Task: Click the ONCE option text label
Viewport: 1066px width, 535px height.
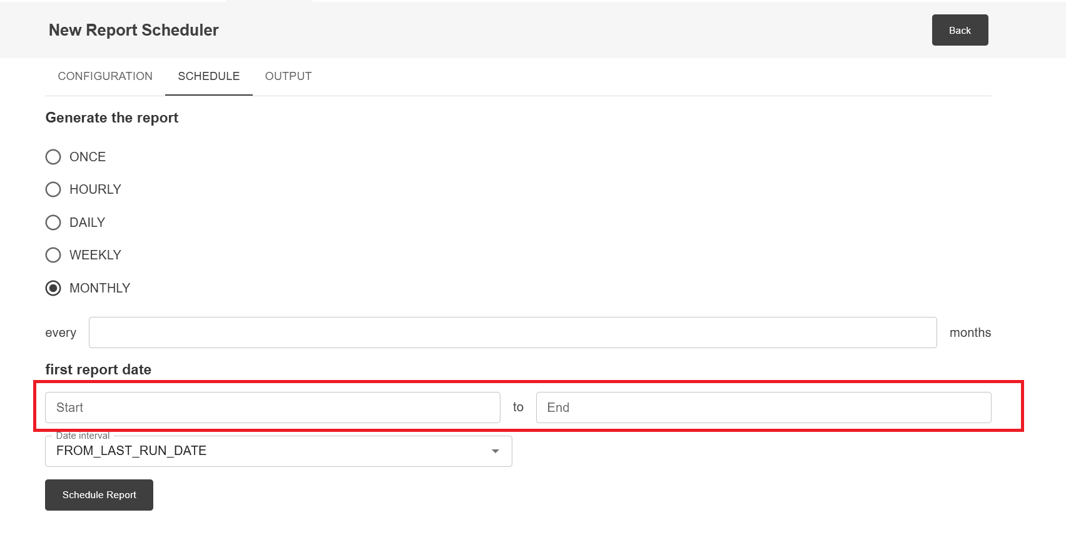Action: [88, 157]
